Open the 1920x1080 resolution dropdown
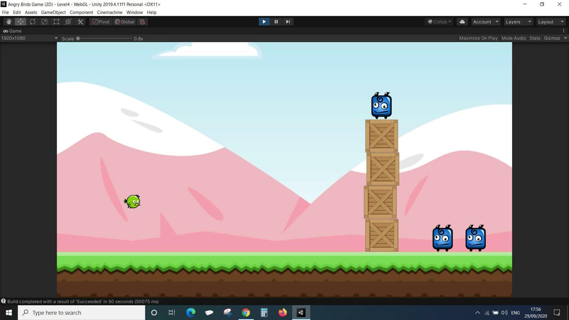This screenshot has width=569, height=320. pyautogui.click(x=29, y=38)
